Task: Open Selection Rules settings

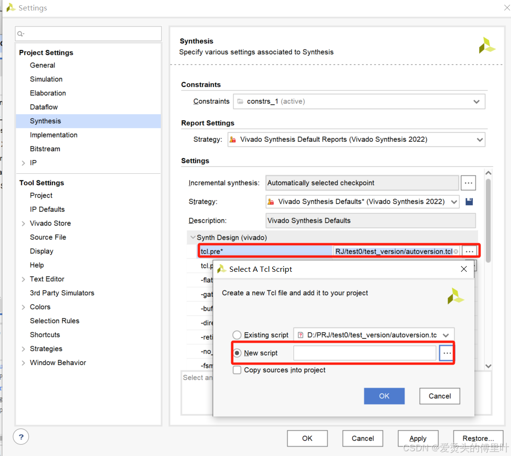Action: point(54,321)
